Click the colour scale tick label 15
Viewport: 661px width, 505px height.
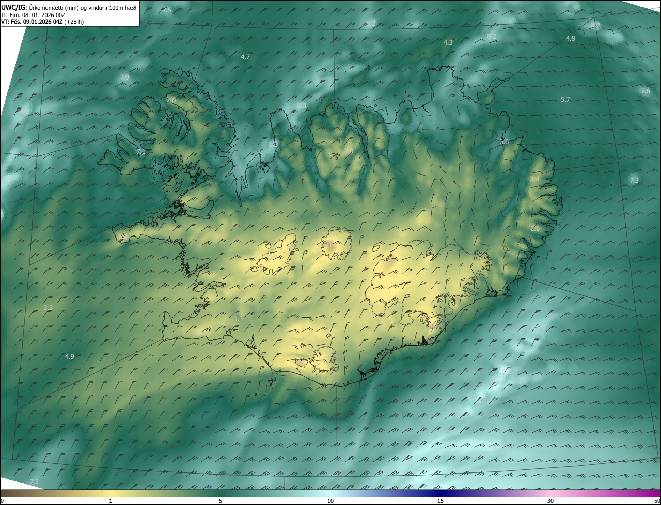pos(440,501)
